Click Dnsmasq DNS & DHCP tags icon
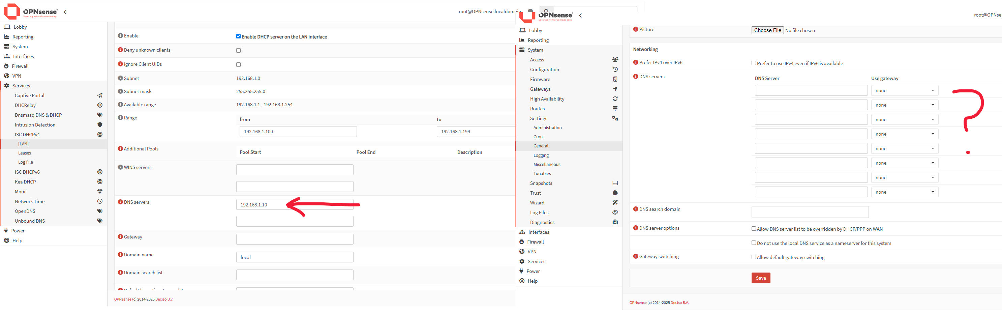This screenshot has width=1002, height=311. [x=100, y=115]
